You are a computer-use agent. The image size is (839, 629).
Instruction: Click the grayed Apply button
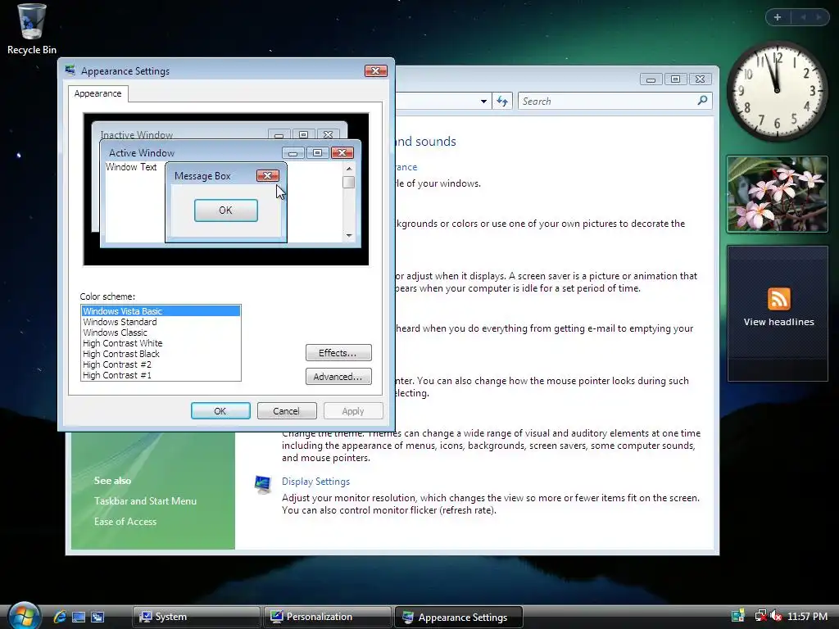(x=353, y=411)
